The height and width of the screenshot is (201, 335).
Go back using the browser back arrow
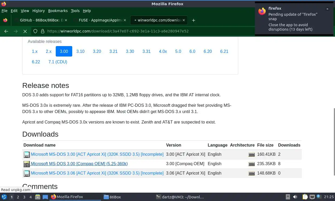[6, 31]
